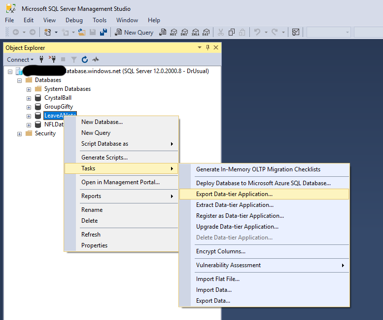Open Object Explorer window position dropdown
This screenshot has width=383, height=320.
click(200, 47)
